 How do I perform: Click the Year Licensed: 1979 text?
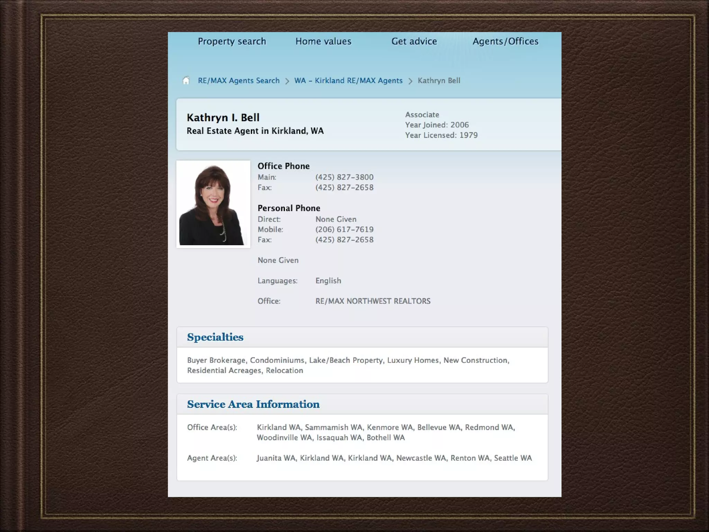pyautogui.click(x=441, y=135)
